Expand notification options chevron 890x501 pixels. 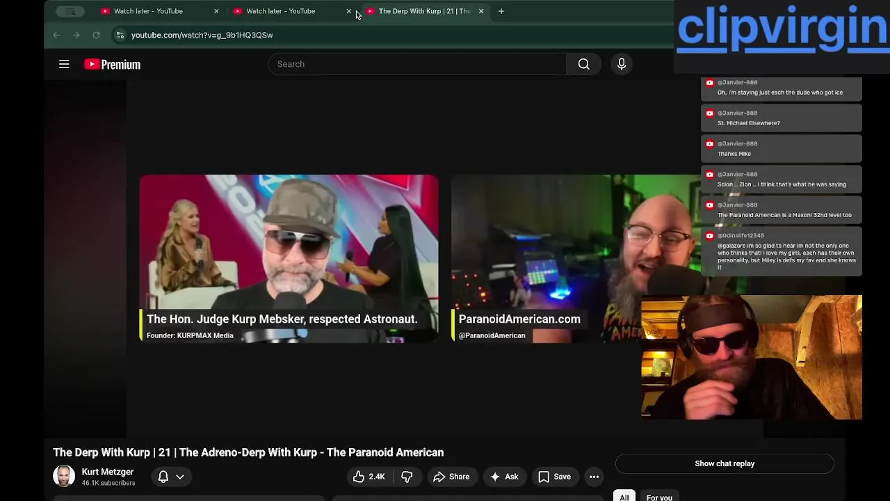180,477
